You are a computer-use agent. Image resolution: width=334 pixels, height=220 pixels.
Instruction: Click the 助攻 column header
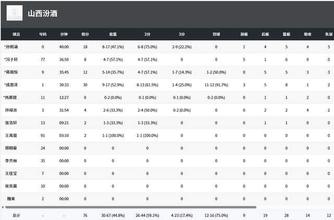tap(307, 34)
